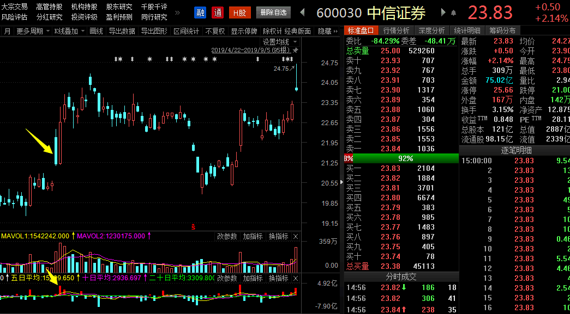Switch to the 筹码分布 tab
Image resolution: width=570 pixels, height=314 pixels.
coord(502,31)
